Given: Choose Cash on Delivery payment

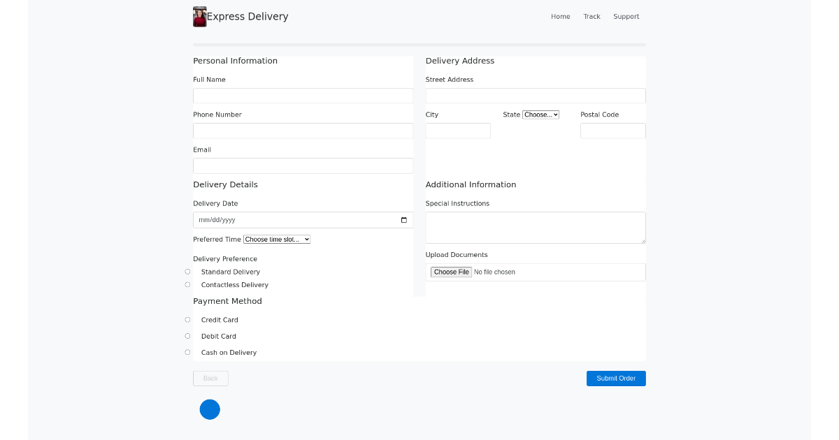Looking at the screenshot, I should click(x=187, y=352).
